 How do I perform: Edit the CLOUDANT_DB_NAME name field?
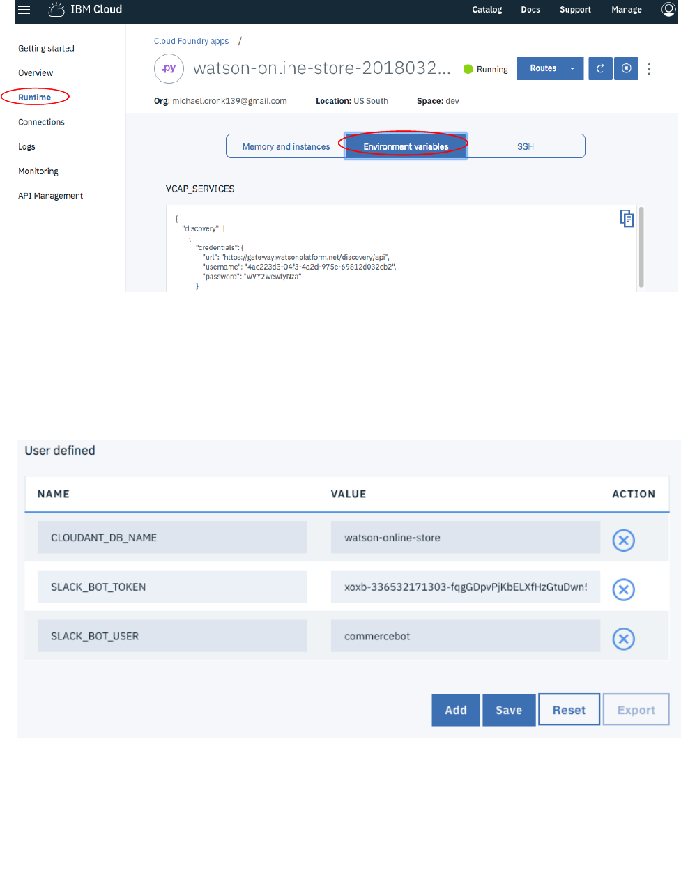[172, 537]
